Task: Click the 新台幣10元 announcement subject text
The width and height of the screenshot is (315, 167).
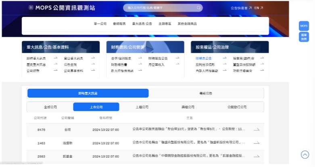Action: pyautogui.click(x=189, y=129)
